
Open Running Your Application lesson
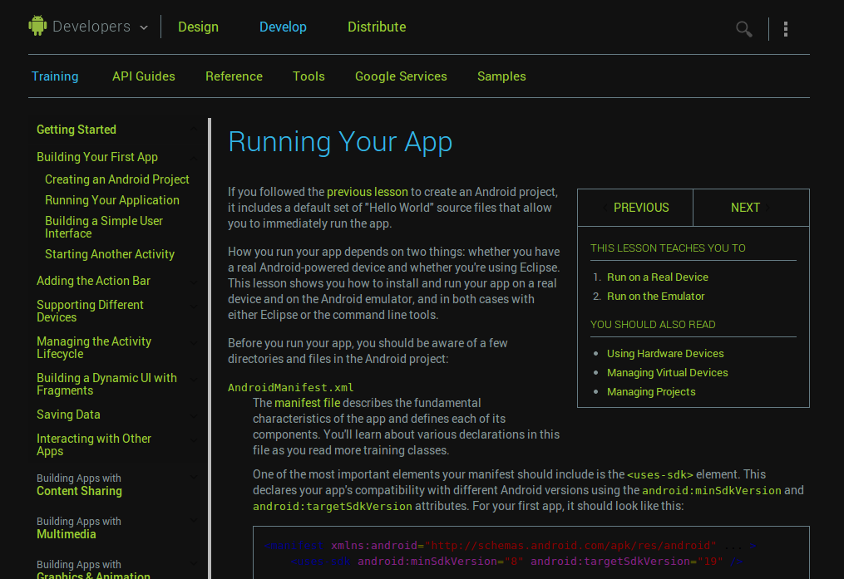(x=112, y=200)
